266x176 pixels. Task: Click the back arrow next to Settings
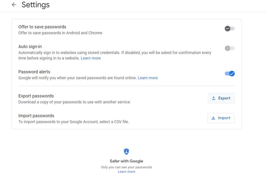tap(14, 4)
